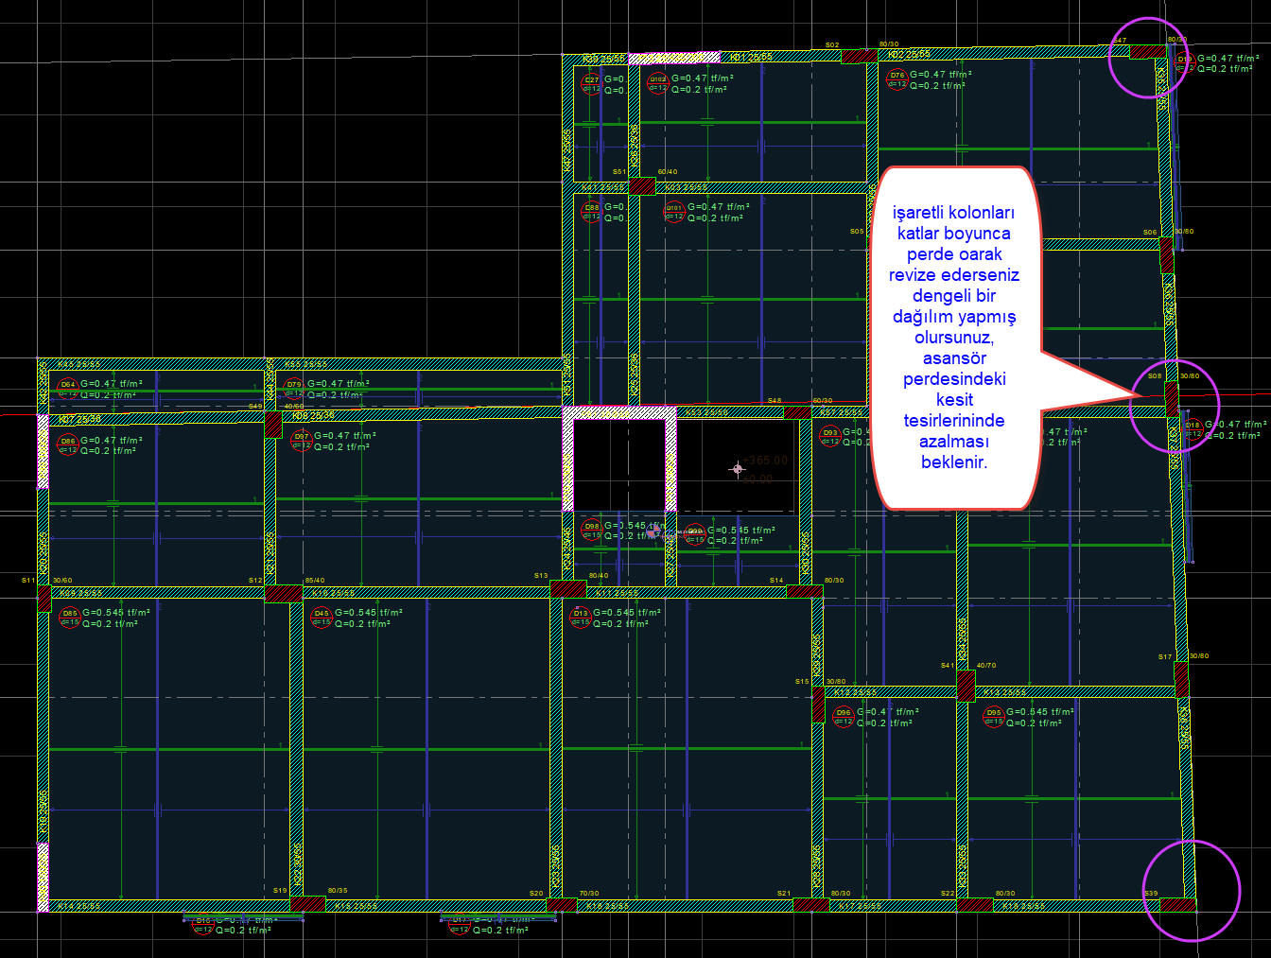This screenshot has width=1271, height=958.
Task: Select slab label D95
Action: point(993,717)
